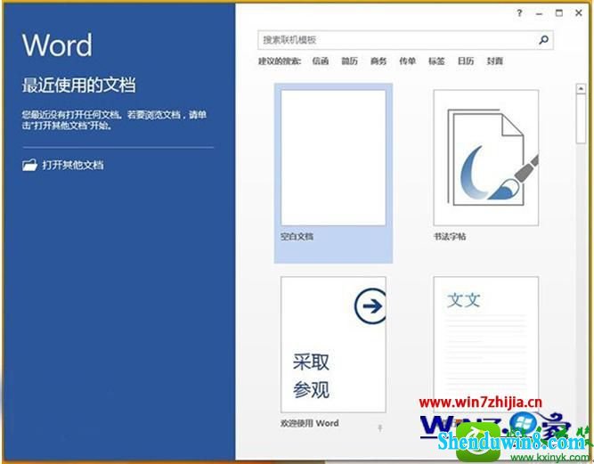Maximize the Word window

pos(558,12)
